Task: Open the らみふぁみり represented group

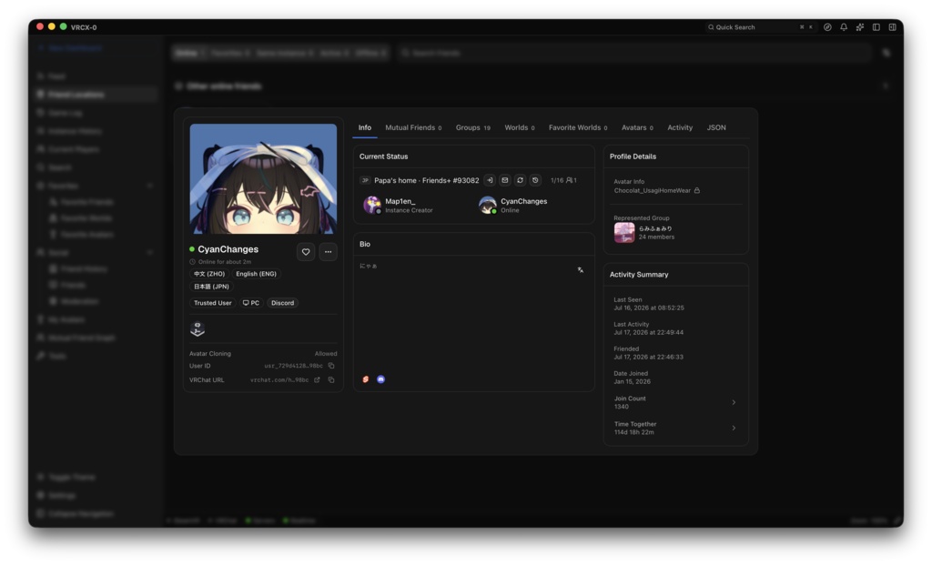Action: click(x=655, y=228)
